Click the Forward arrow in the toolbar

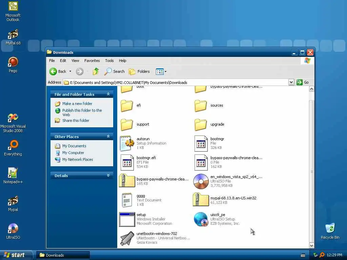(80, 71)
